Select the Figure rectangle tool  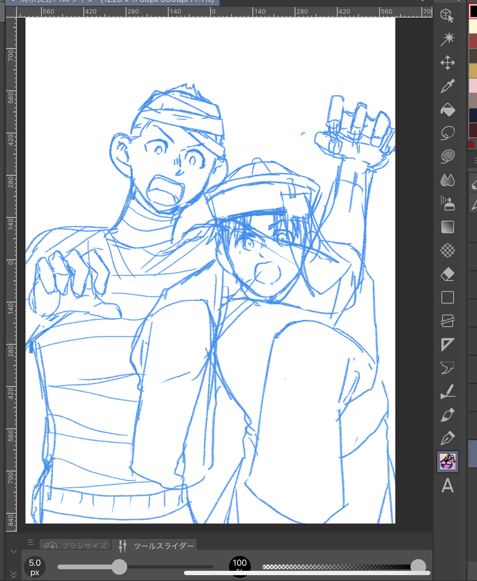[447, 298]
